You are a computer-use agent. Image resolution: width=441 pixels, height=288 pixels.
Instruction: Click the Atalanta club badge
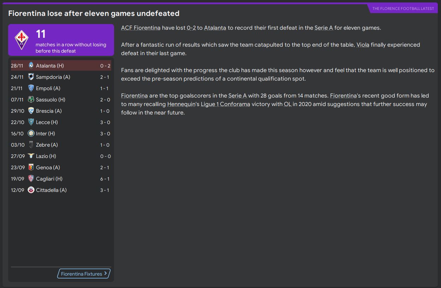coord(31,66)
